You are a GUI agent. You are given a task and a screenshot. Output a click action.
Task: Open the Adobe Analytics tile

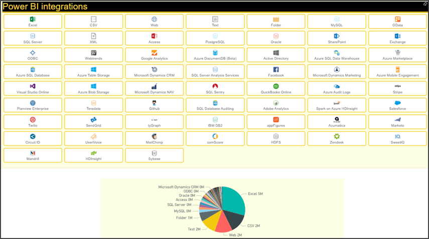point(275,105)
